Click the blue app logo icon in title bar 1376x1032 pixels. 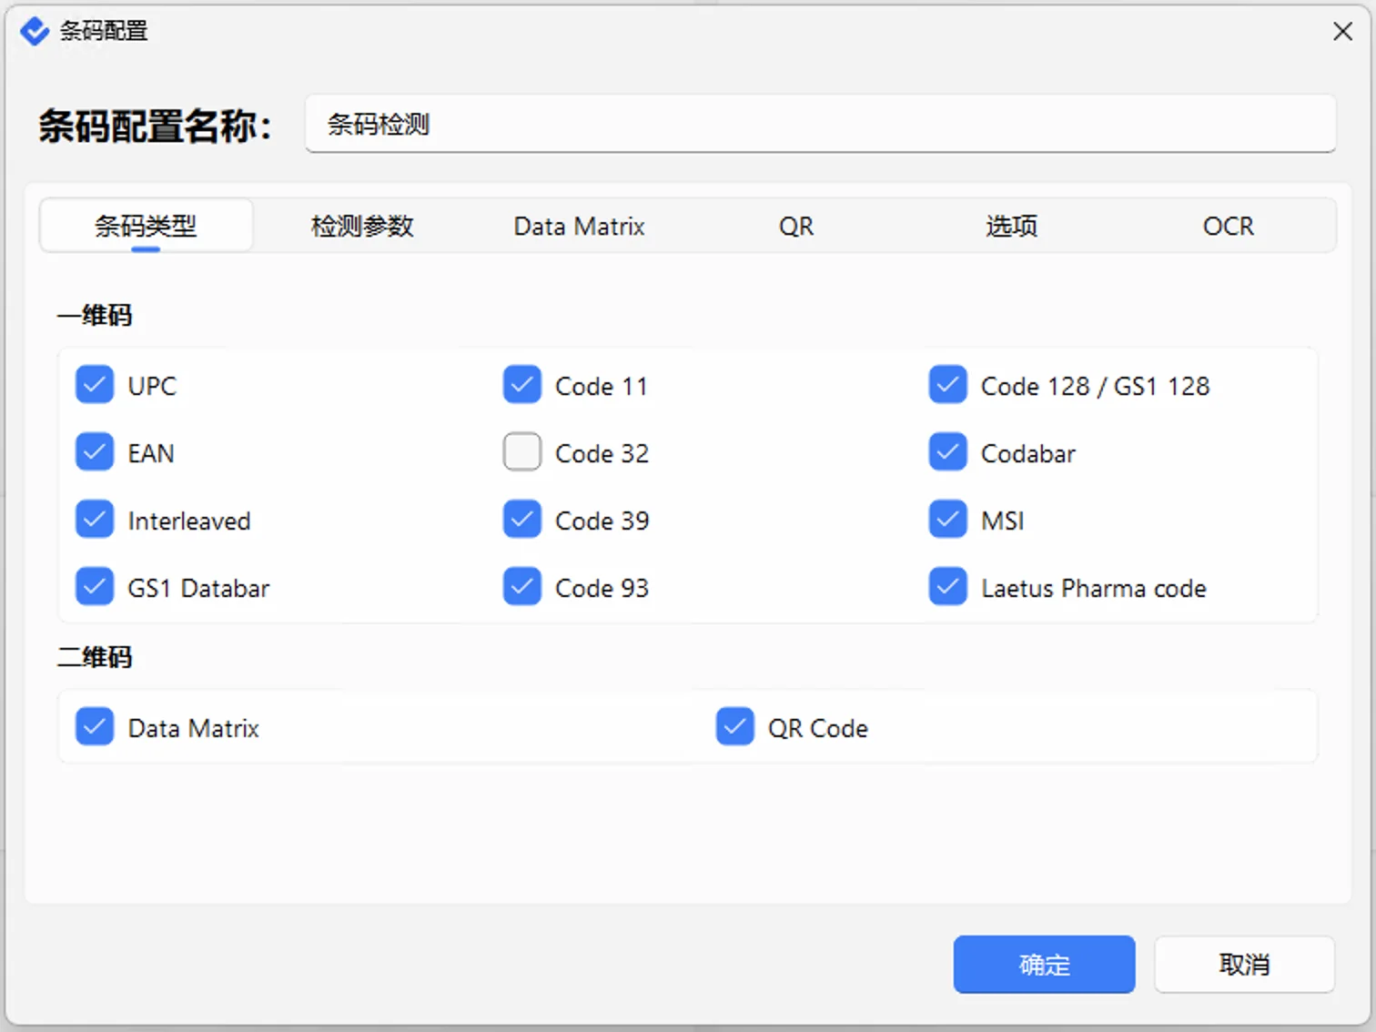tap(35, 31)
